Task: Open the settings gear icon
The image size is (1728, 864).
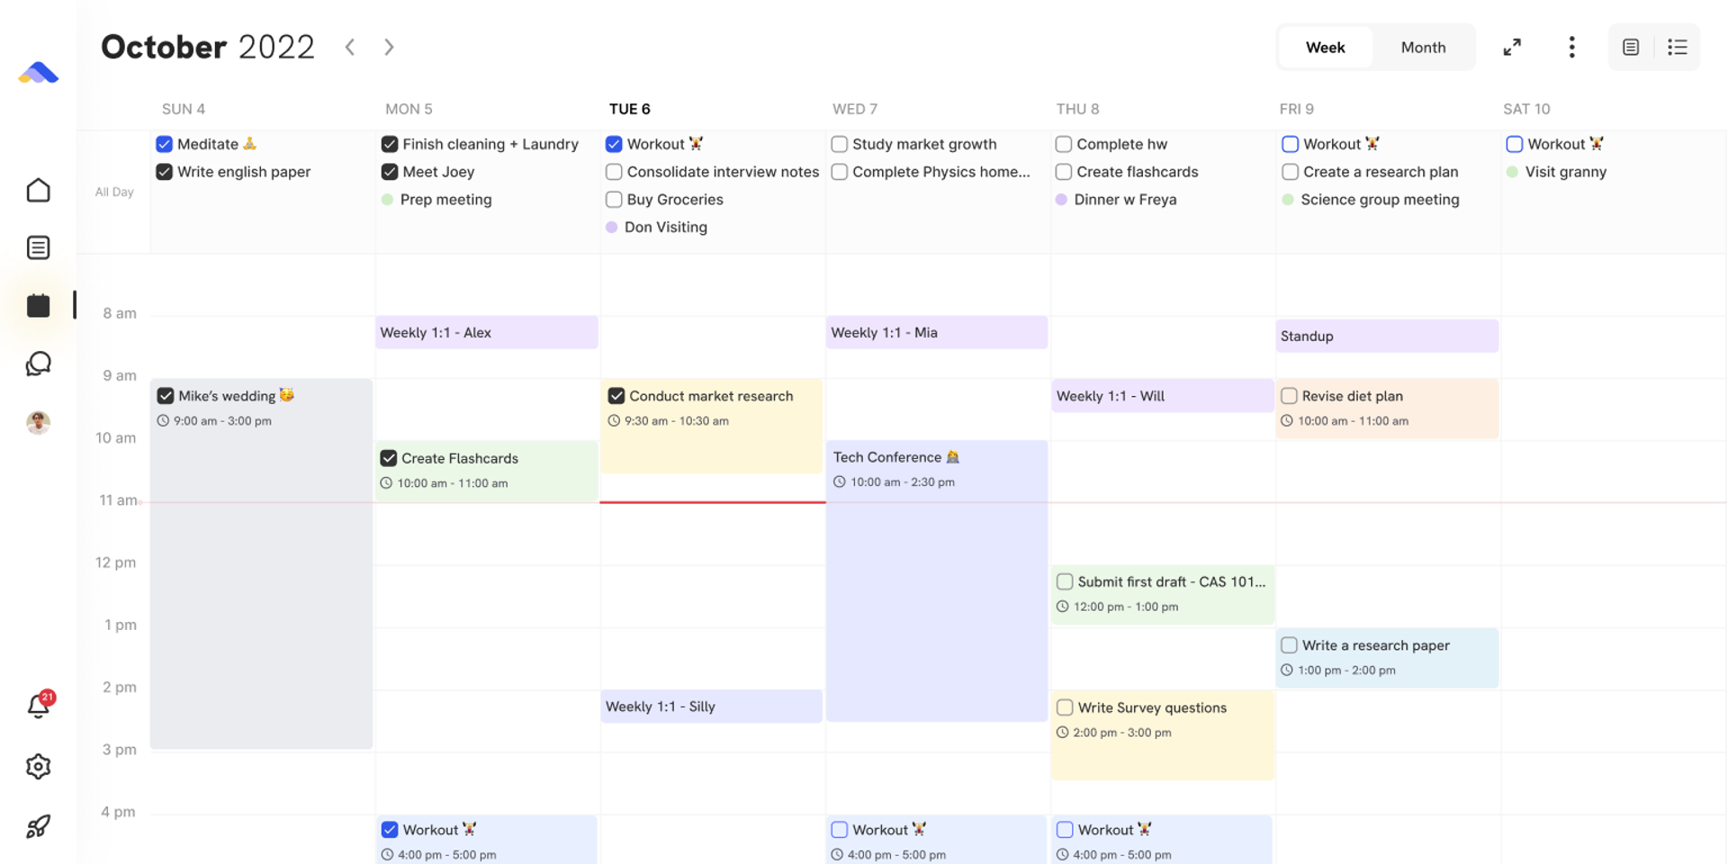Action: [38, 767]
